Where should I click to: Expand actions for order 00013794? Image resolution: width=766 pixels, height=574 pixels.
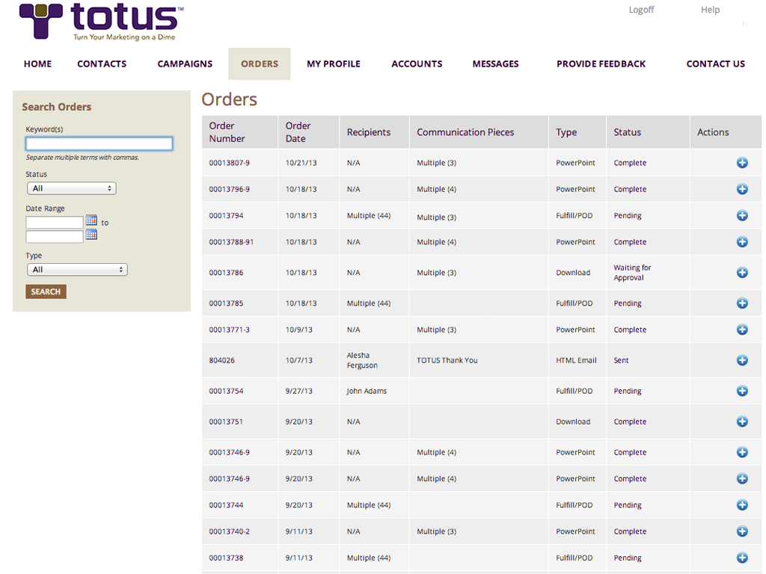tap(742, 215)
